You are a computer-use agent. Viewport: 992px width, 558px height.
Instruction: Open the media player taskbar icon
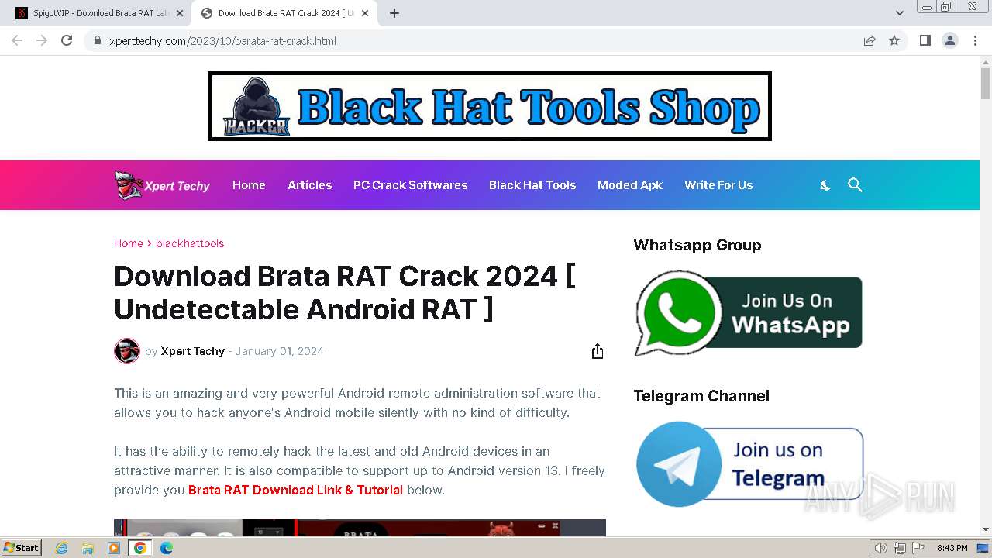tap(114, 548)
